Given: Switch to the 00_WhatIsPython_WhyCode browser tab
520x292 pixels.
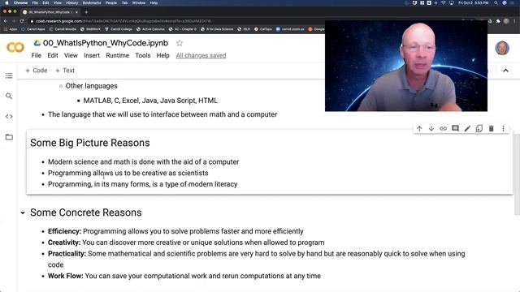Looking at the screenshot, I should pyautogui.click(x=50, y=12).
